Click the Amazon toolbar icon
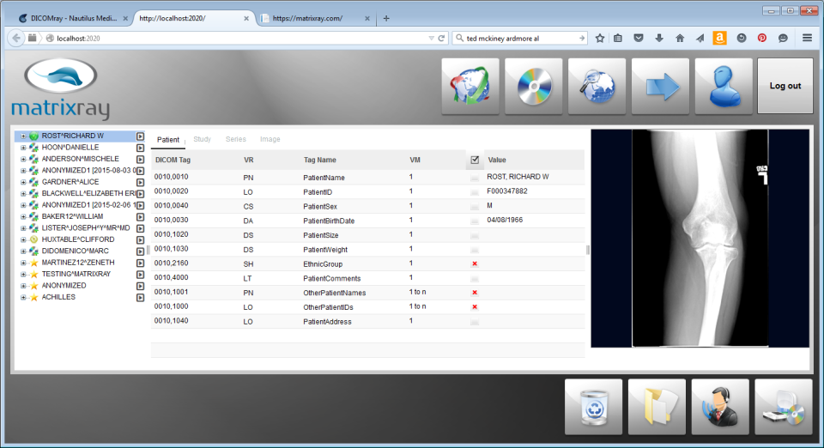The width and height of the screenshot is (824, 448). click(x=719, y=38)
